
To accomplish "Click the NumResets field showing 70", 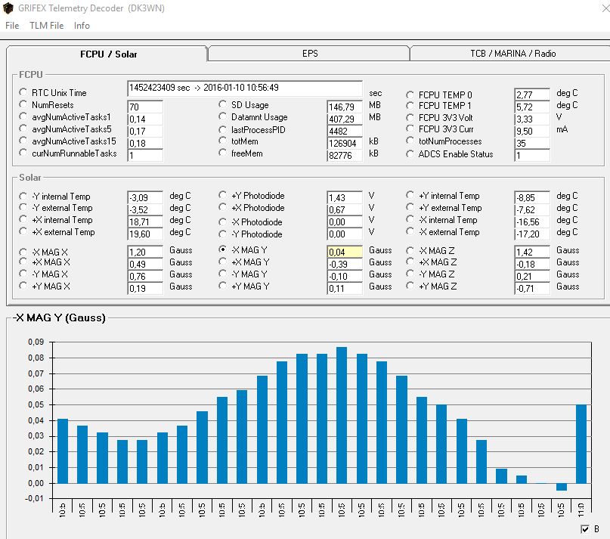I will coord(145,107).
